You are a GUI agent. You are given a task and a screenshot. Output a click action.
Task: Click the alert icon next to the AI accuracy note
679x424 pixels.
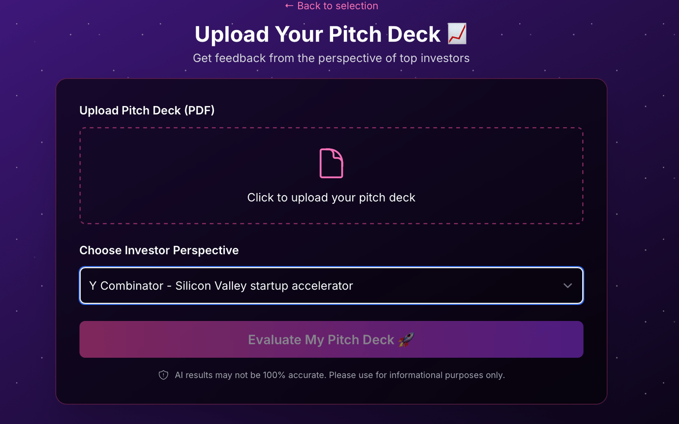point(163,375)
